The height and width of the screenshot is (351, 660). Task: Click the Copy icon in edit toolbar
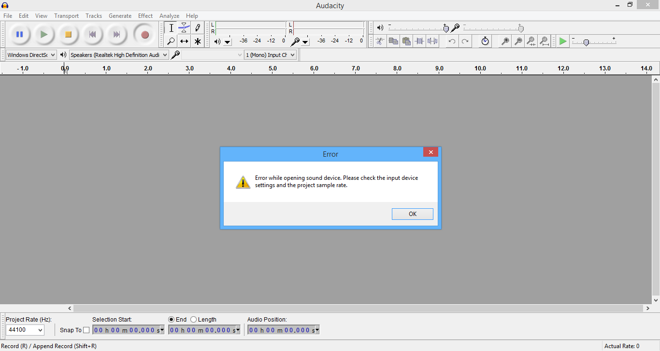[393, 41]
